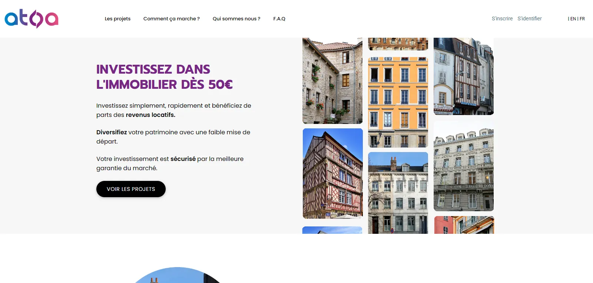Select the red and orange building photo at bottom
This screenshot has width=593, height=283.
[464, 225]
